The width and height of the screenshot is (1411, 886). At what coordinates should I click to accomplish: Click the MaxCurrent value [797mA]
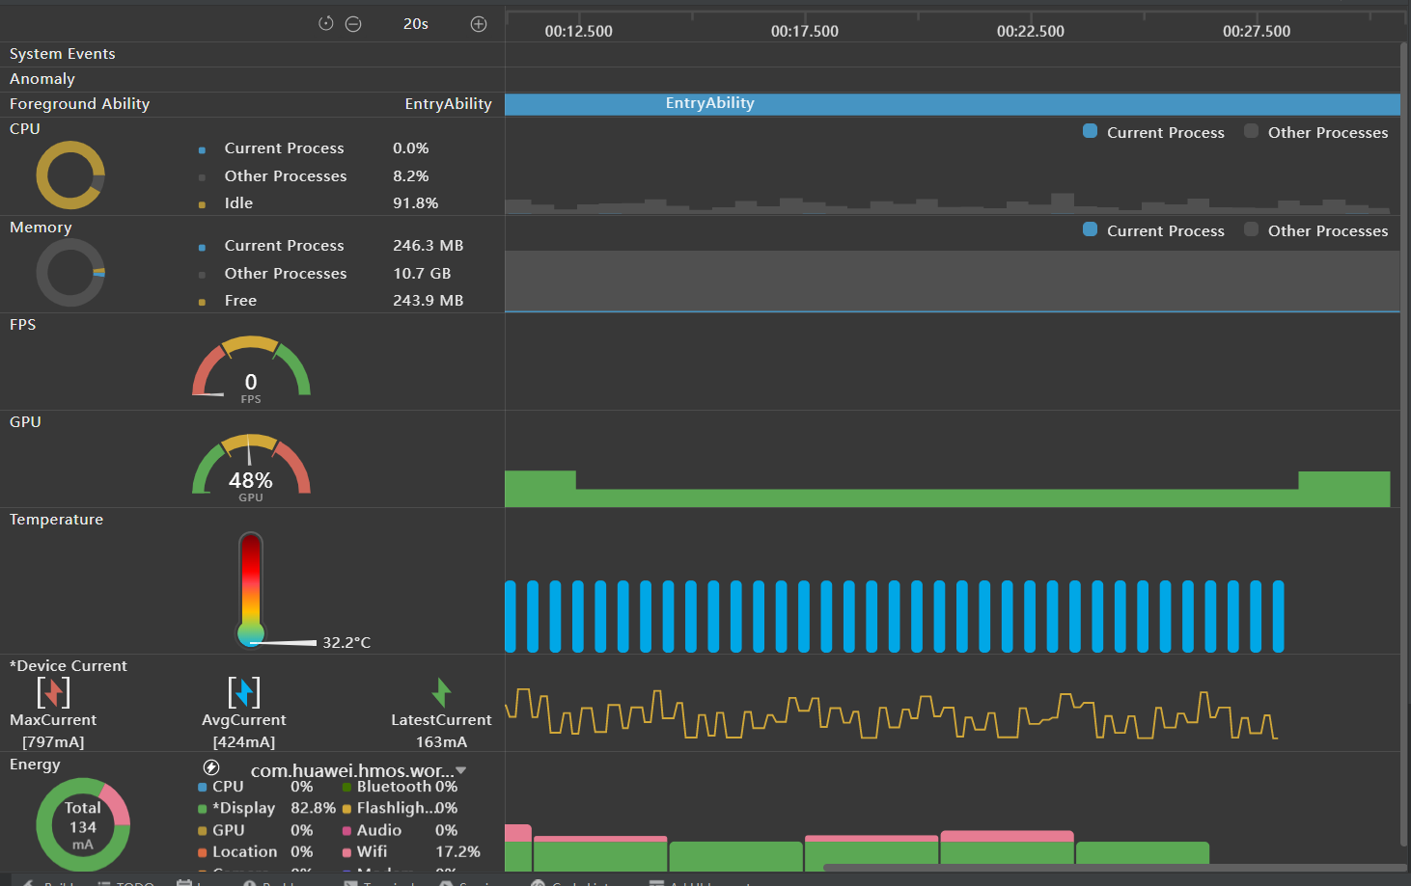coord(53,742)
